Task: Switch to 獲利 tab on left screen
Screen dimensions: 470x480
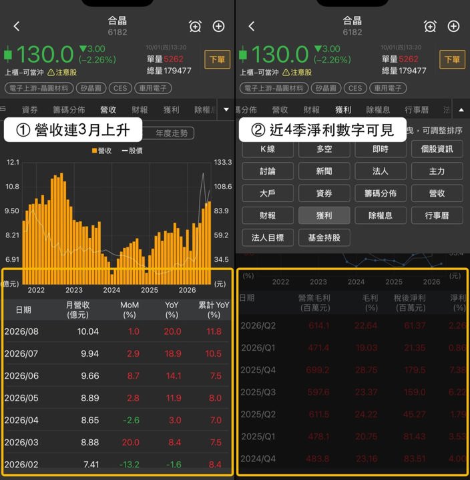Action: pos(172,110)
